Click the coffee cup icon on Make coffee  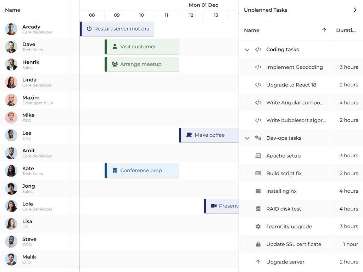pyautogui.click(x=189, y=135)
